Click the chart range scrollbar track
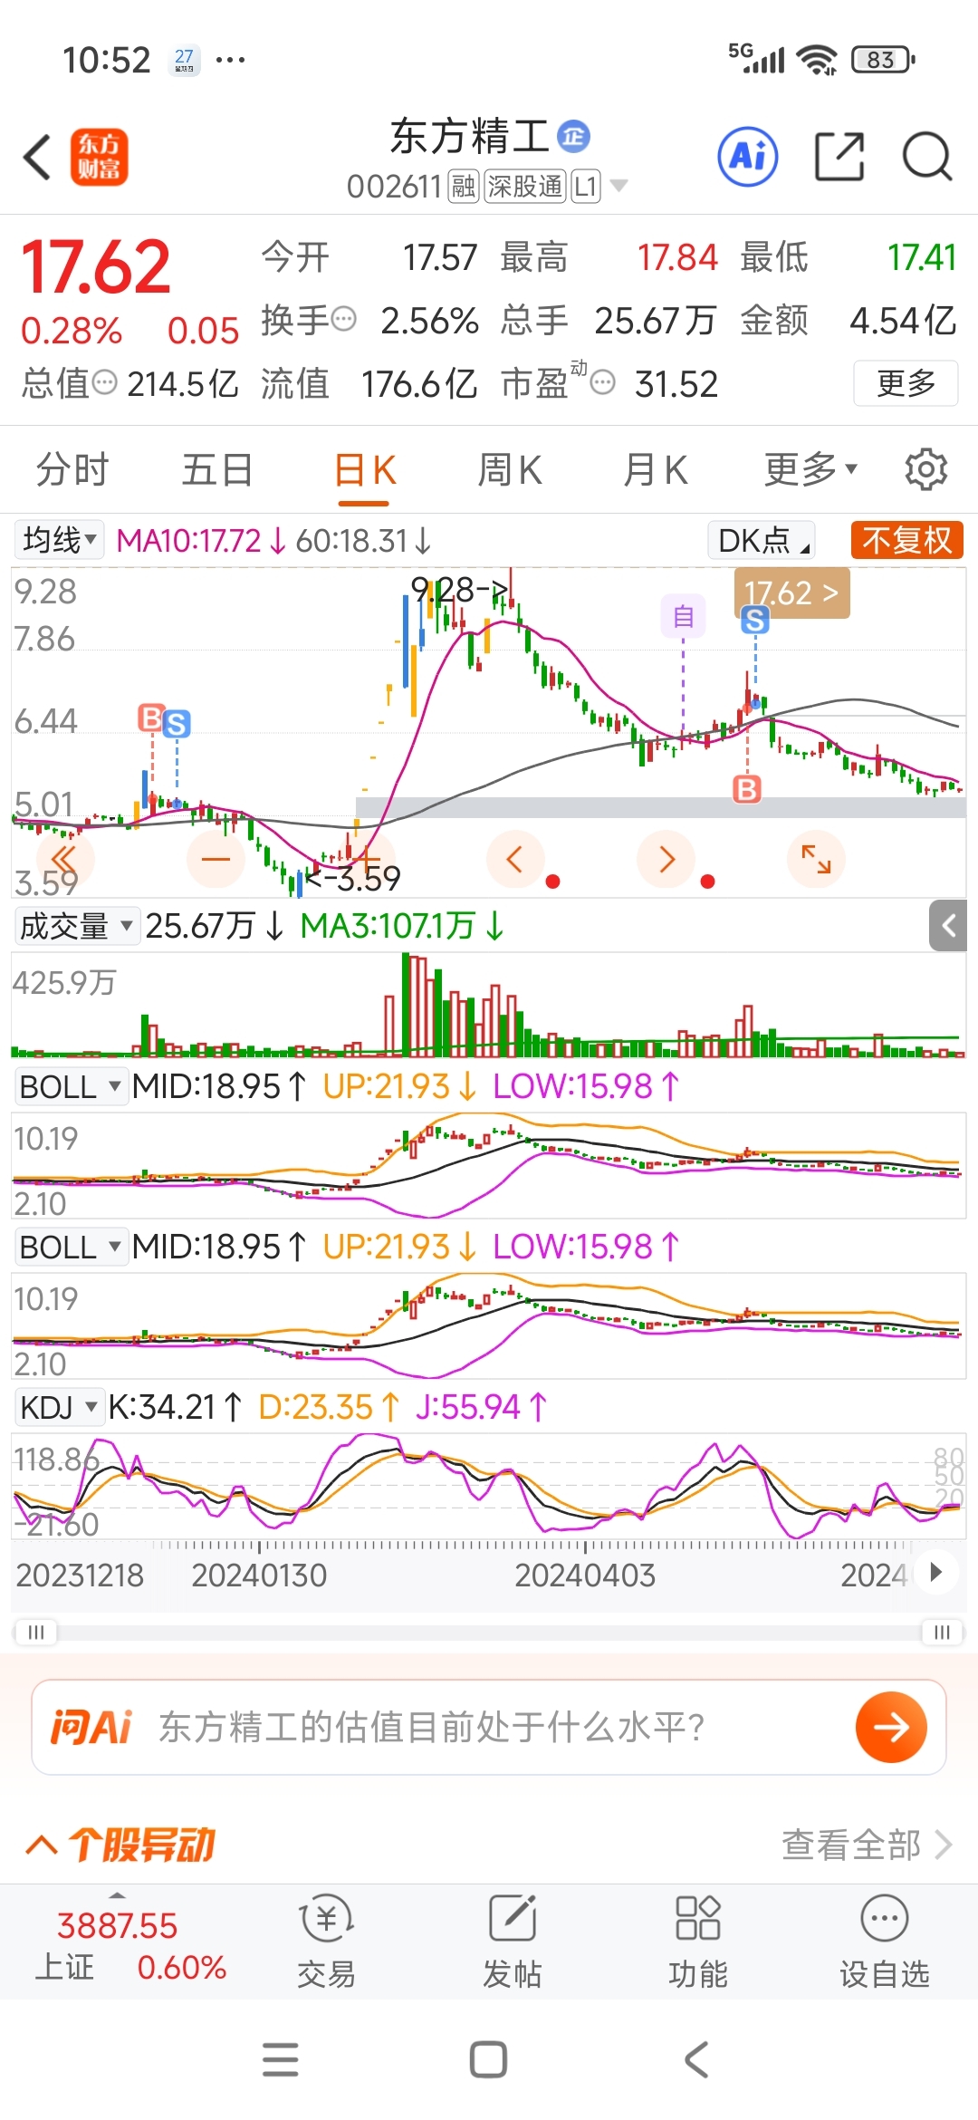The width and height of the screenshot is (978, 2120). pos(489,1633)
